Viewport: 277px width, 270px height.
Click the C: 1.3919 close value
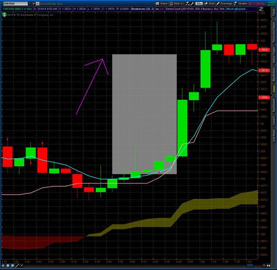108,9
